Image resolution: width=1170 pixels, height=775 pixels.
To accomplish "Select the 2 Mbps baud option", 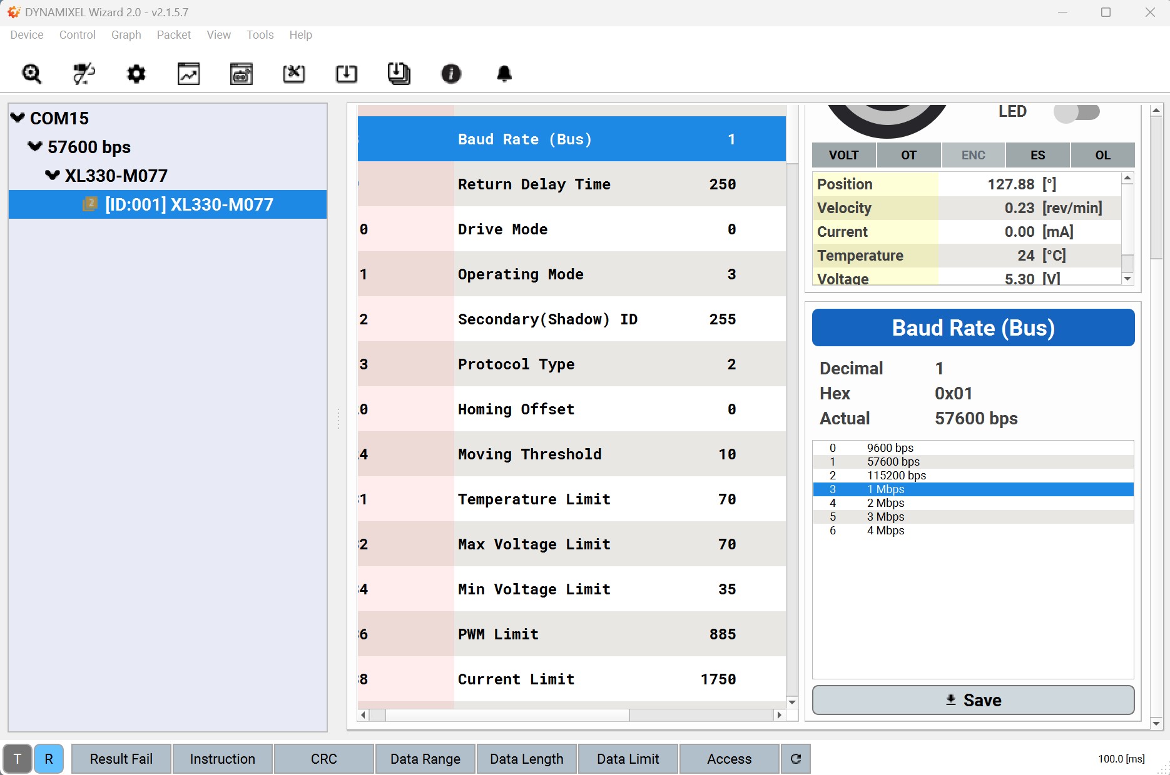I will point(974,503).
